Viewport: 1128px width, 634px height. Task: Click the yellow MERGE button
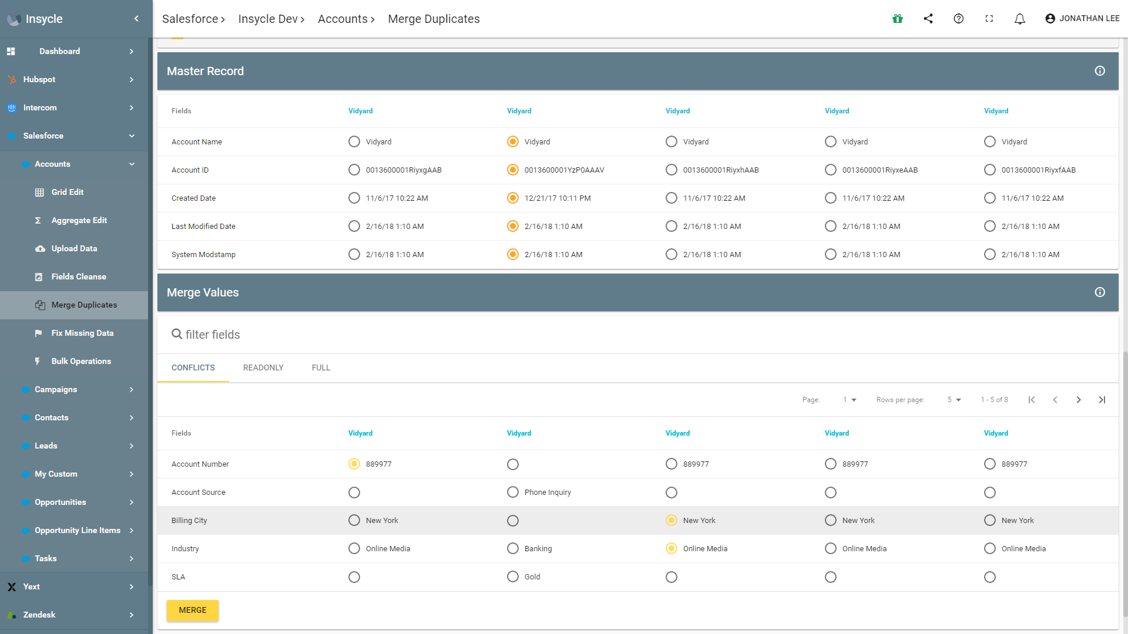pyautogui.click(x=193, y=611)
